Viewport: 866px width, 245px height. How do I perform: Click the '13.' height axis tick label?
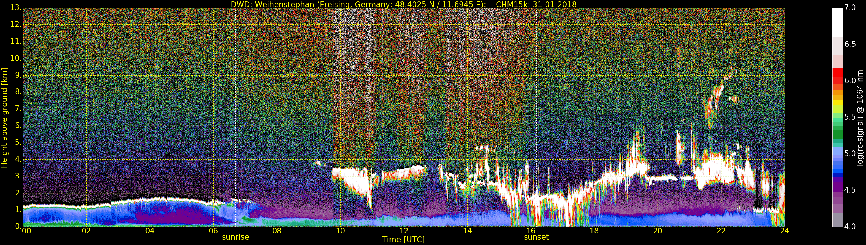pyautogui.click(x=16, y=8)
